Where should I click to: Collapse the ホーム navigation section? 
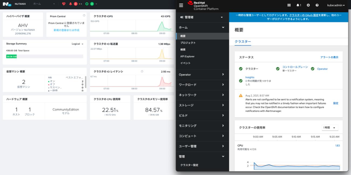click(x=202, y=28)
